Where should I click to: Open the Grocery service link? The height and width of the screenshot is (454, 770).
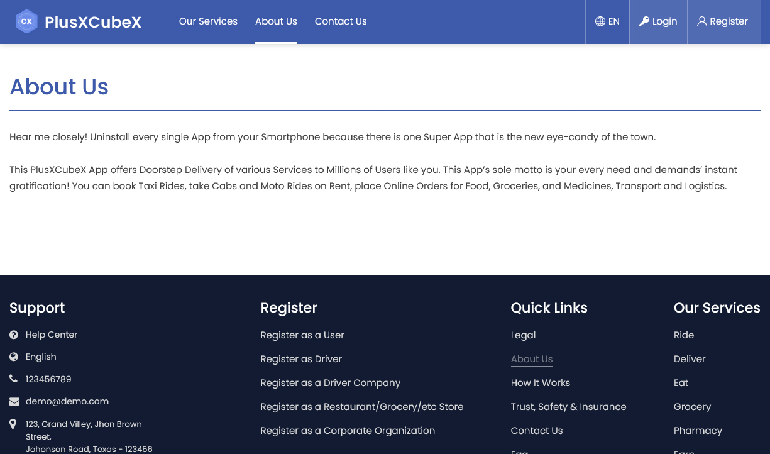tap(692, 407)
